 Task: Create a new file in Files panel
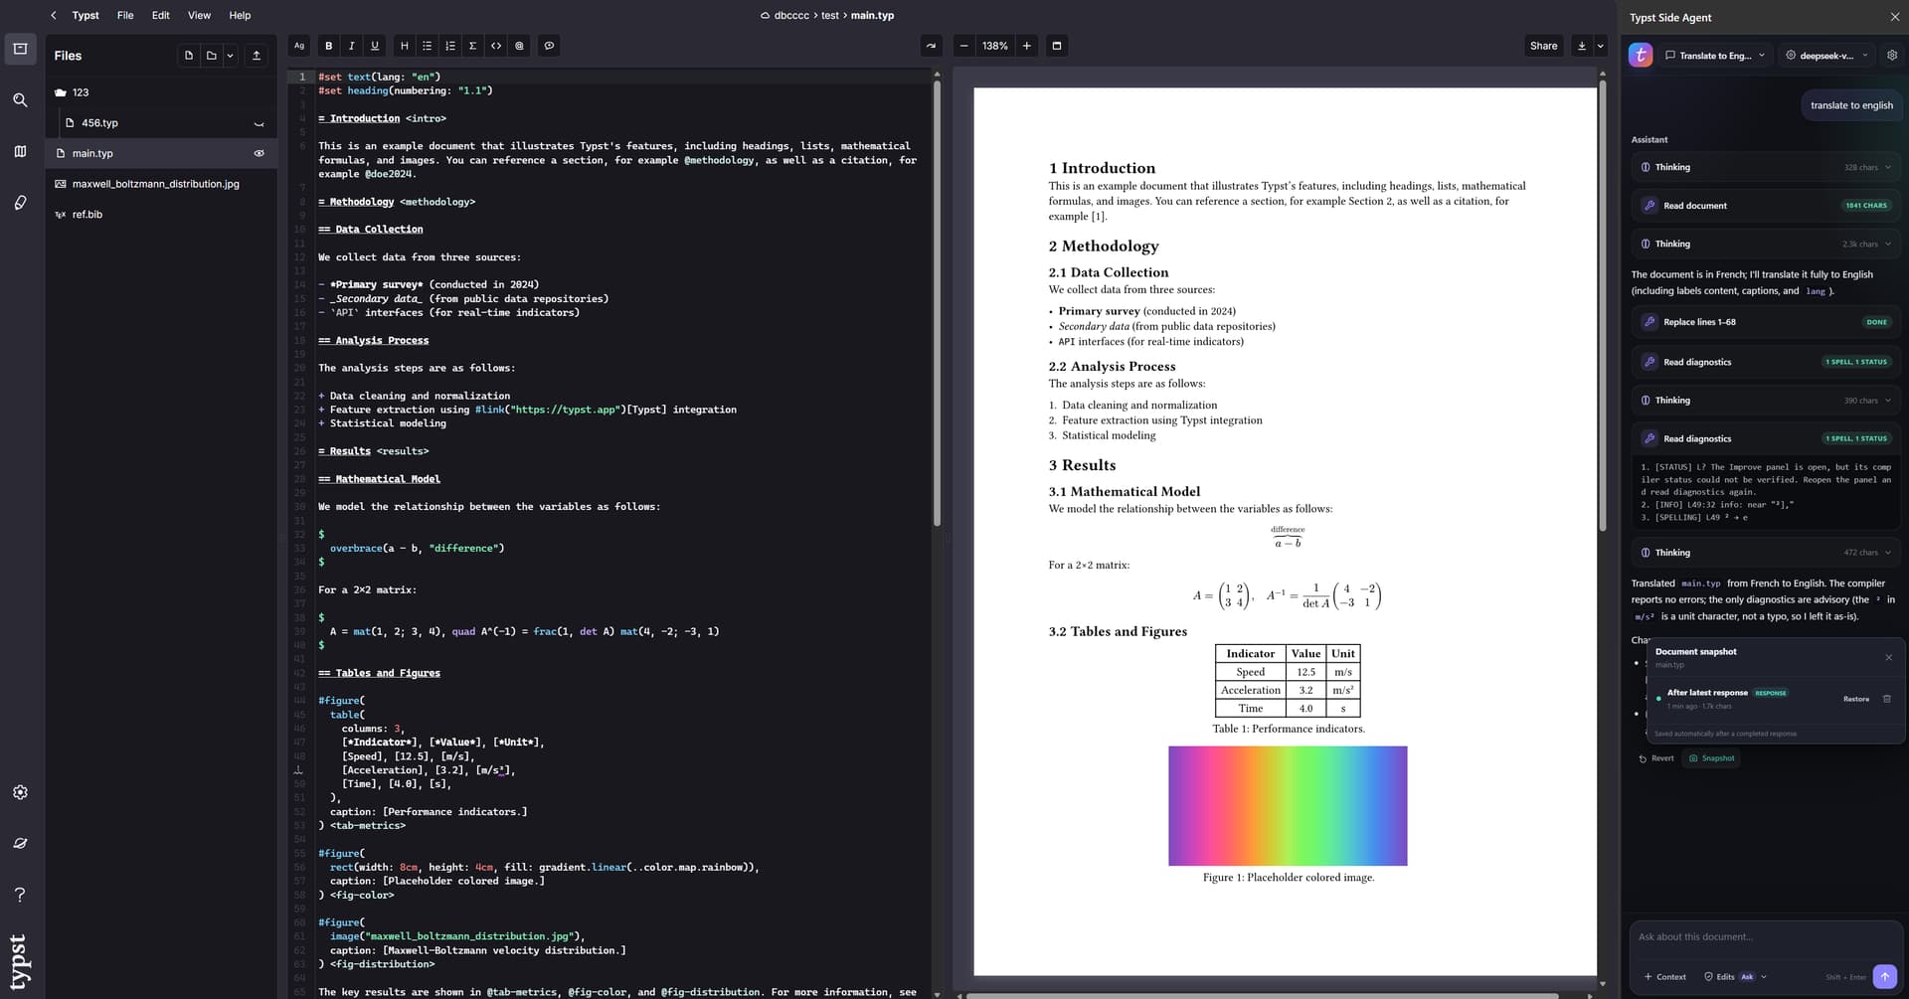coord(189,56)
